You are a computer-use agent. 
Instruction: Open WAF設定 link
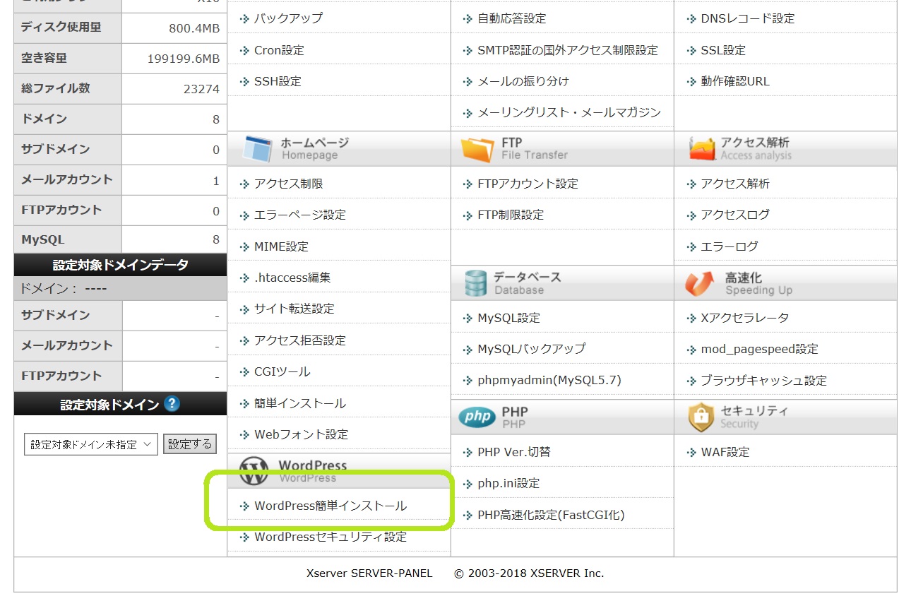[x=725, y=452]
